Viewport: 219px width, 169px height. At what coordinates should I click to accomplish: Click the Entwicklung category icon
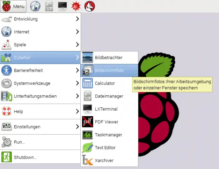(x=7, y=19)
